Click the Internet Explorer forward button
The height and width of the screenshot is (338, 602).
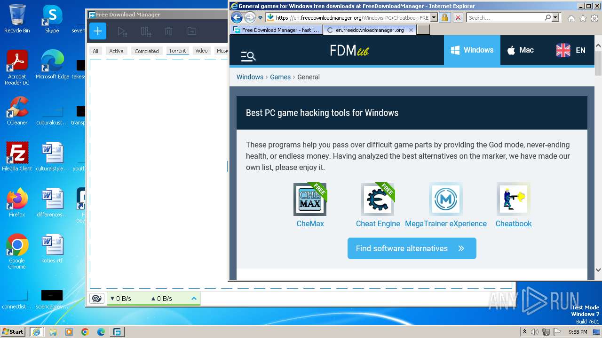[250, 18]
